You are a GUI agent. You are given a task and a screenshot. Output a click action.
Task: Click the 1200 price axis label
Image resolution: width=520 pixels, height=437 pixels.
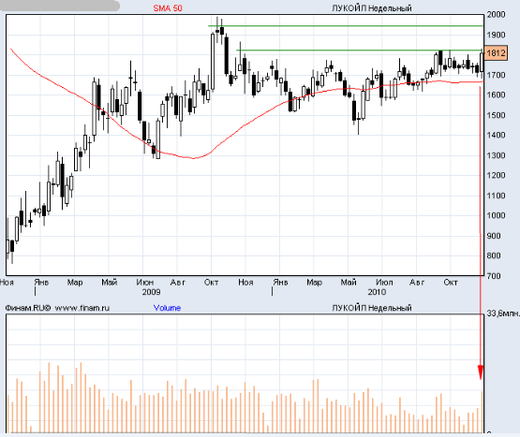pos(496,175)
